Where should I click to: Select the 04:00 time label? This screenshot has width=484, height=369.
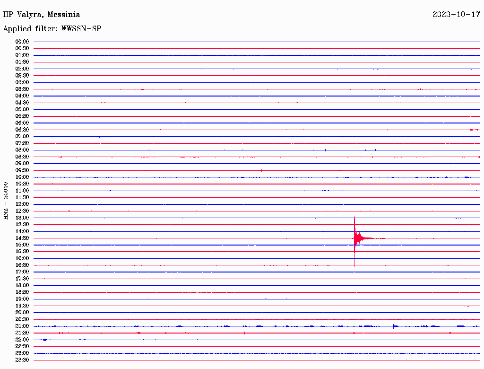pyautogui.click(x=22, y=96)
